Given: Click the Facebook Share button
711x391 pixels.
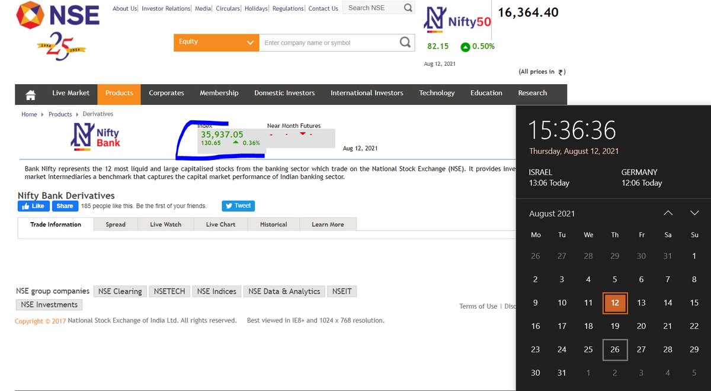Looking at the screenshot, I should [65, 206].
